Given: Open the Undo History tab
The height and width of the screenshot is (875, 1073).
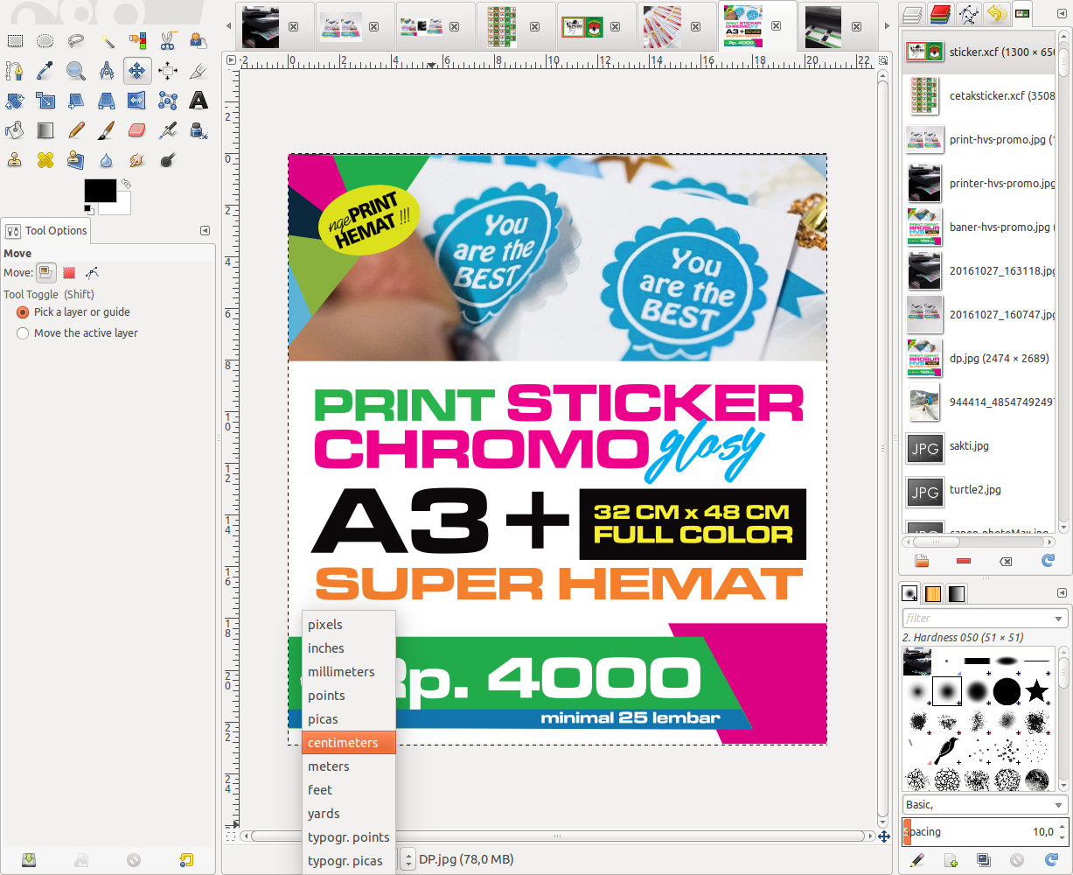Looking at the screenshot, I should pos(996,14).
